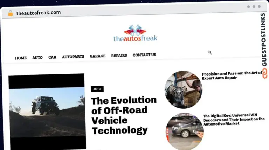Open The Digital Key VIN Decoders article
The width and height of the screenshot is (269, 150).
coord(234,120)
